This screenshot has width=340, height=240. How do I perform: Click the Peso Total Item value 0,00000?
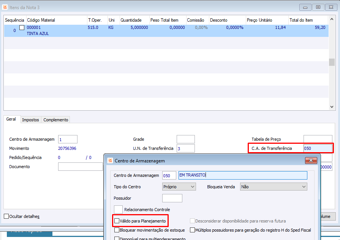pyautogui.click(x=177, y=28)
